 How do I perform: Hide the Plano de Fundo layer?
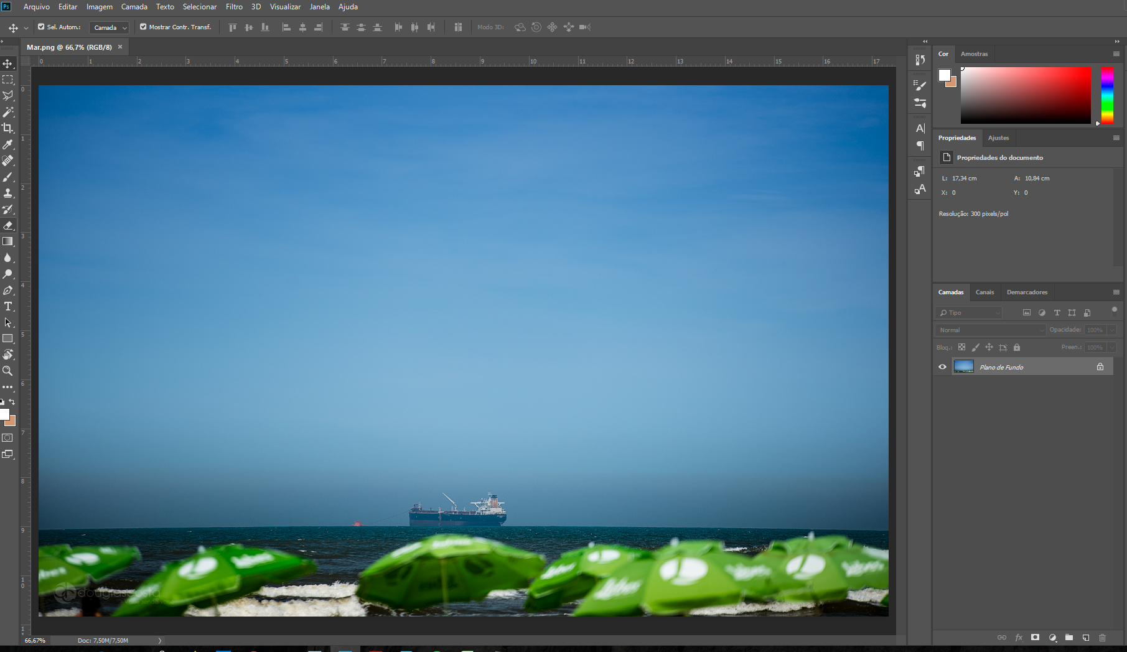point(942,367)
